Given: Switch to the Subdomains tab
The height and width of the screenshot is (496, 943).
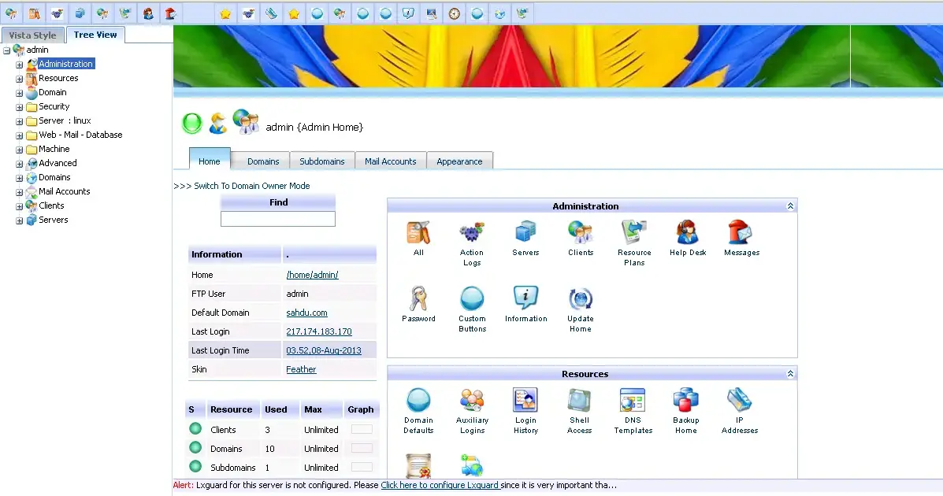Looking at the screenshot, I should (321, 161).
